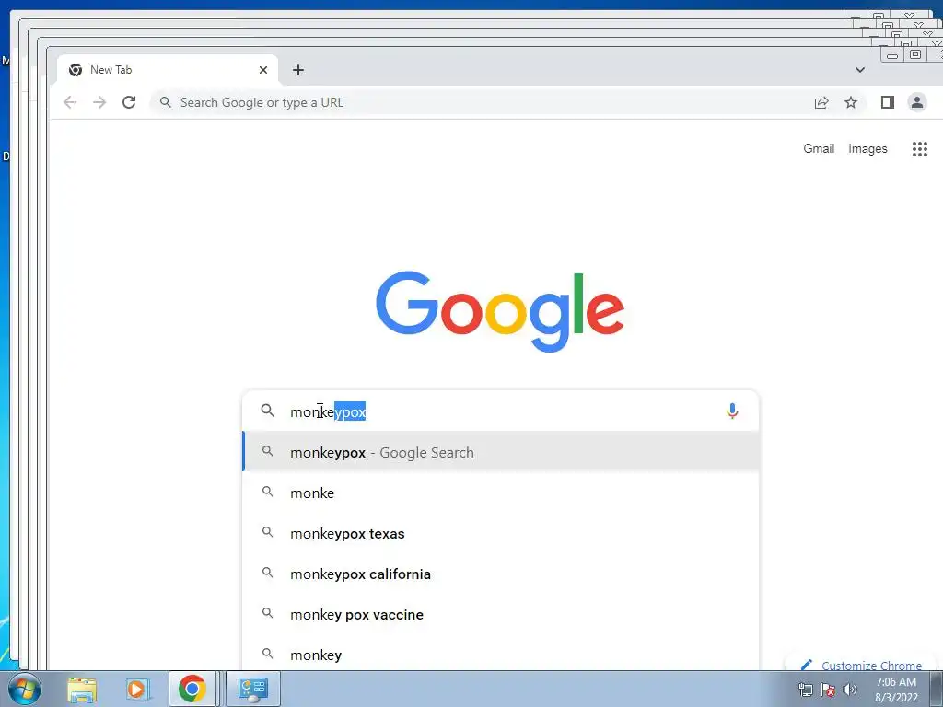Choose the 'monkeypox california' suggestion
The height and width of the screenshot is (707, 943).
click(500, 574)
